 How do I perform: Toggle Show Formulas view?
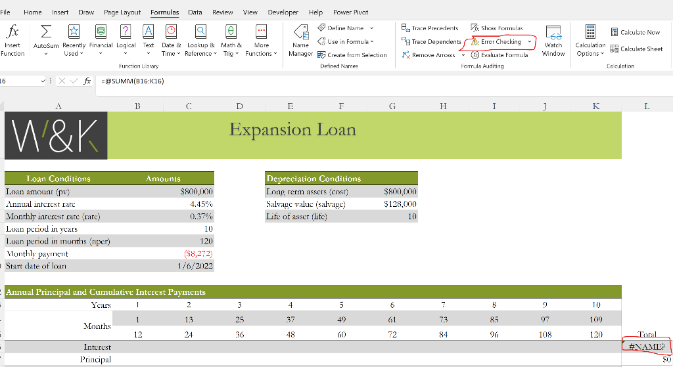point(497,28)
